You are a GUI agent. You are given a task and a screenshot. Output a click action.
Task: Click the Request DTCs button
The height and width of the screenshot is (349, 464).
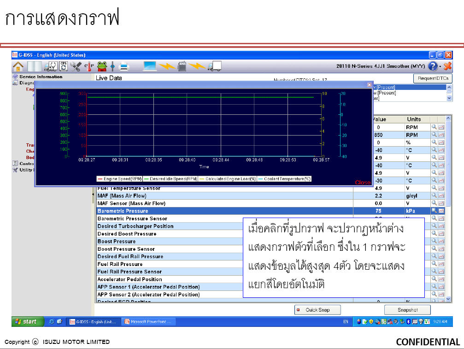[x=433, y=78]
